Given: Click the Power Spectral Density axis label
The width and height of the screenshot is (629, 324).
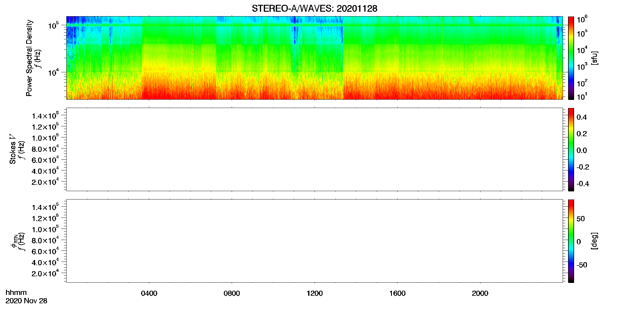Looking at the screenshot, I should (x=29, y=58).
